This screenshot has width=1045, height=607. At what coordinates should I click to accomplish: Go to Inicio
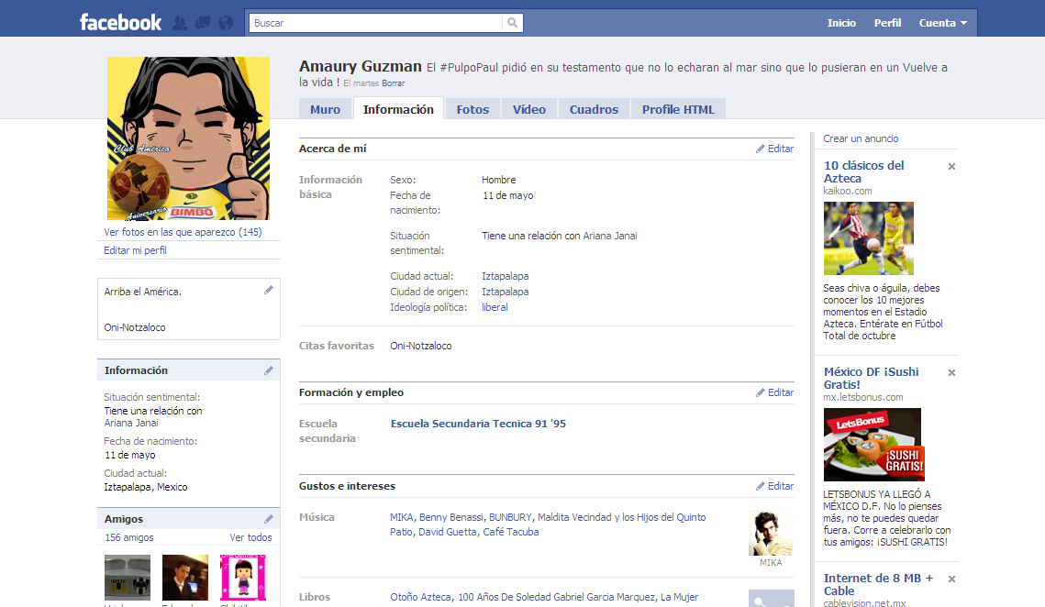[x=841, y=23]
